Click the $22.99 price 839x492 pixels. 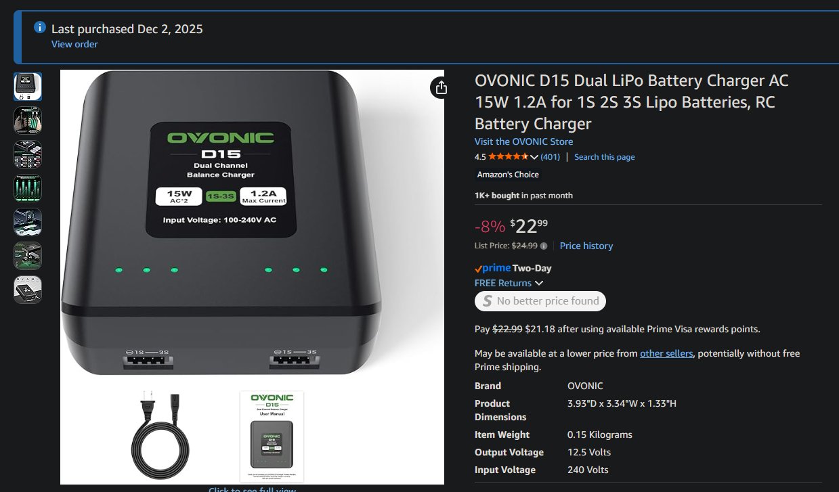[x=528, y=225]
